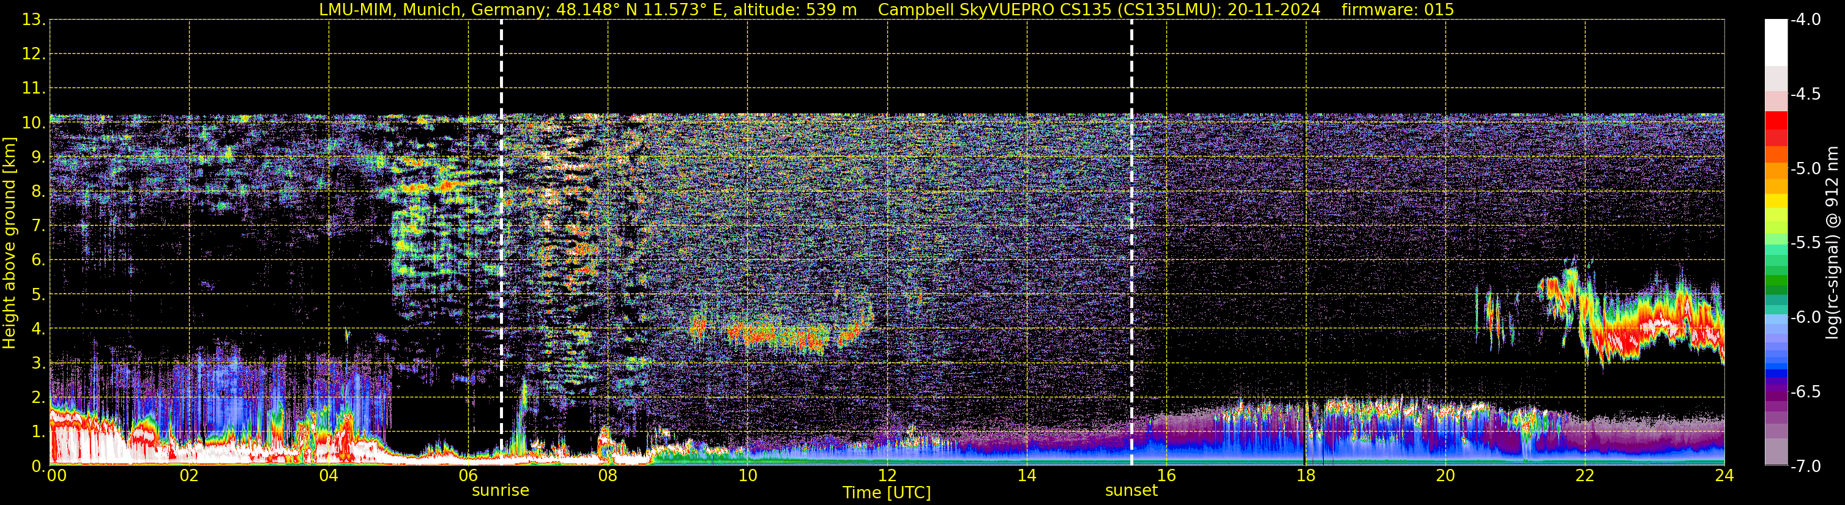This screenshot has width=1845, height=505.
Task: Click the yellow segment of the colorbar
Action: click(1775, 201)
